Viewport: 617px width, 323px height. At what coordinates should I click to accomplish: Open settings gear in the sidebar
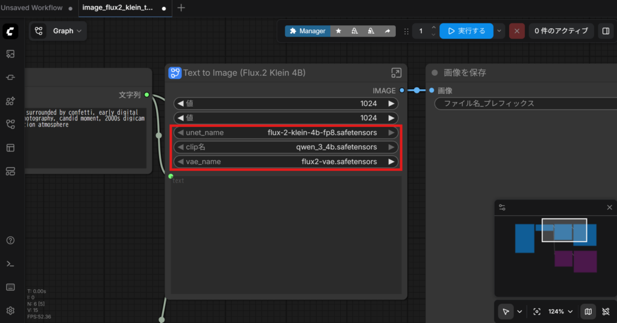pyautogui.click(x=10, y=310)
